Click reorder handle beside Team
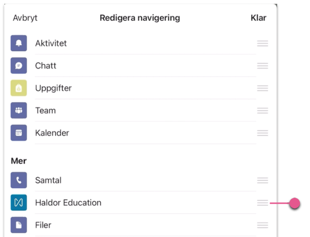The width and height of the screenshot is (310, 237). pos(262,110)
